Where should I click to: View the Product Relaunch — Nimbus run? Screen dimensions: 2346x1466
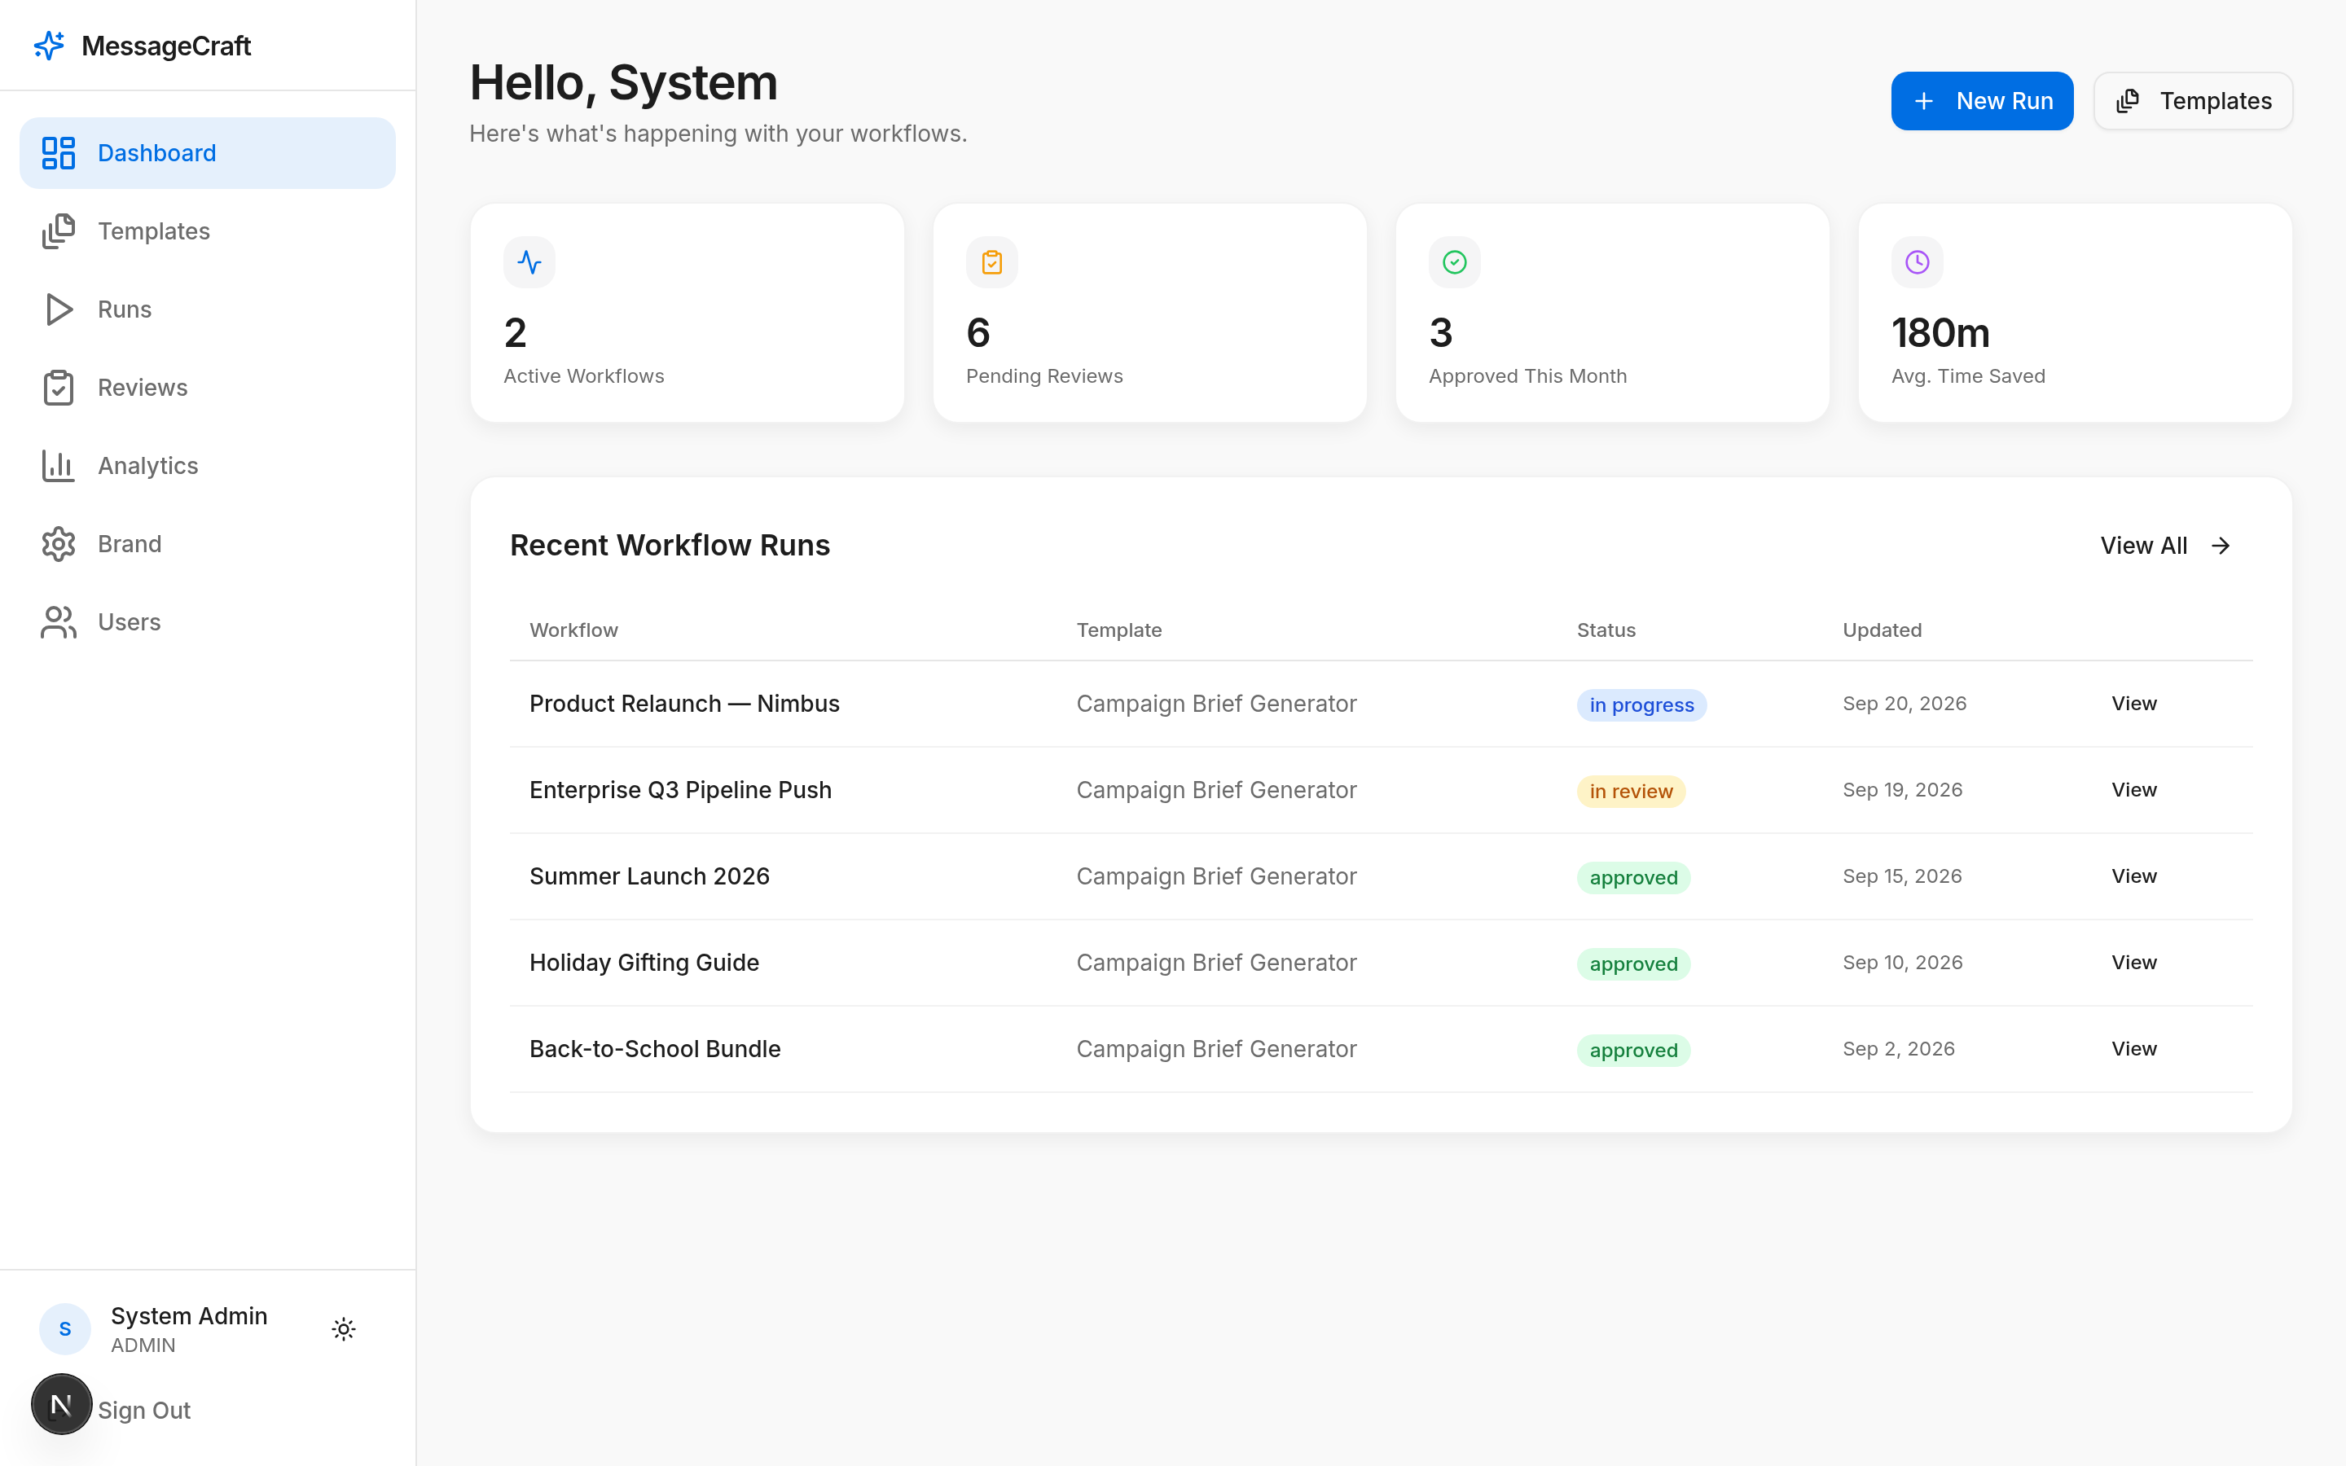(x=2133, y=704)
